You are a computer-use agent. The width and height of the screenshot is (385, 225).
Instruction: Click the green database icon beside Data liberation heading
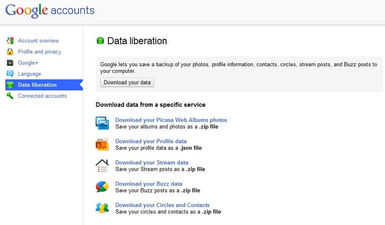tap(100, 41)
